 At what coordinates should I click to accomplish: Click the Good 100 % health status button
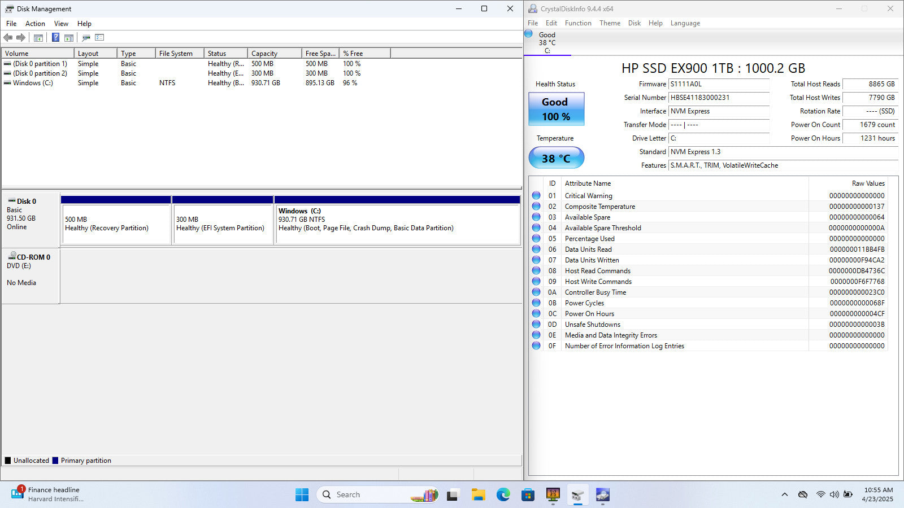(x=556, y=109)
